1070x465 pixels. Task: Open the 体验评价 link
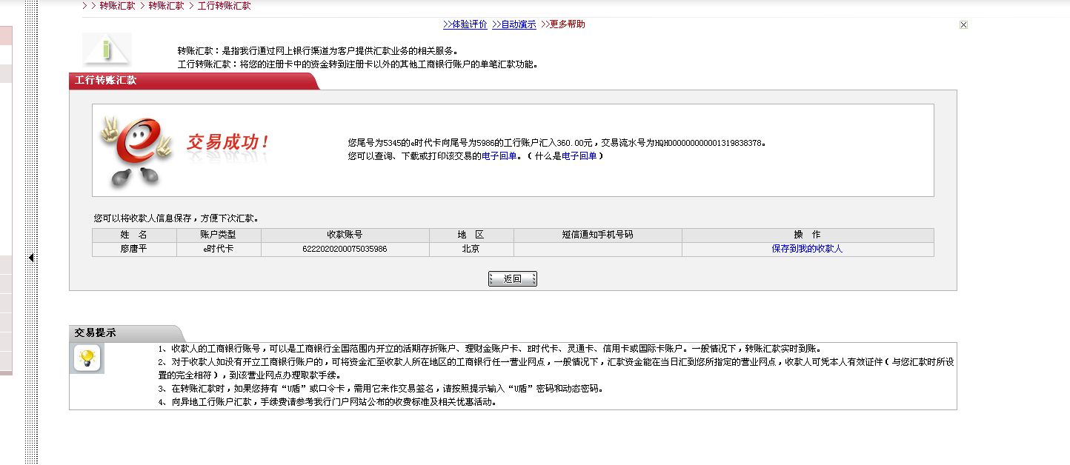465,24
